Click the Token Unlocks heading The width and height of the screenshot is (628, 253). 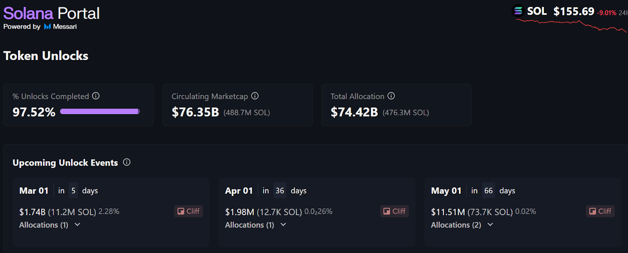coord(46,56)
